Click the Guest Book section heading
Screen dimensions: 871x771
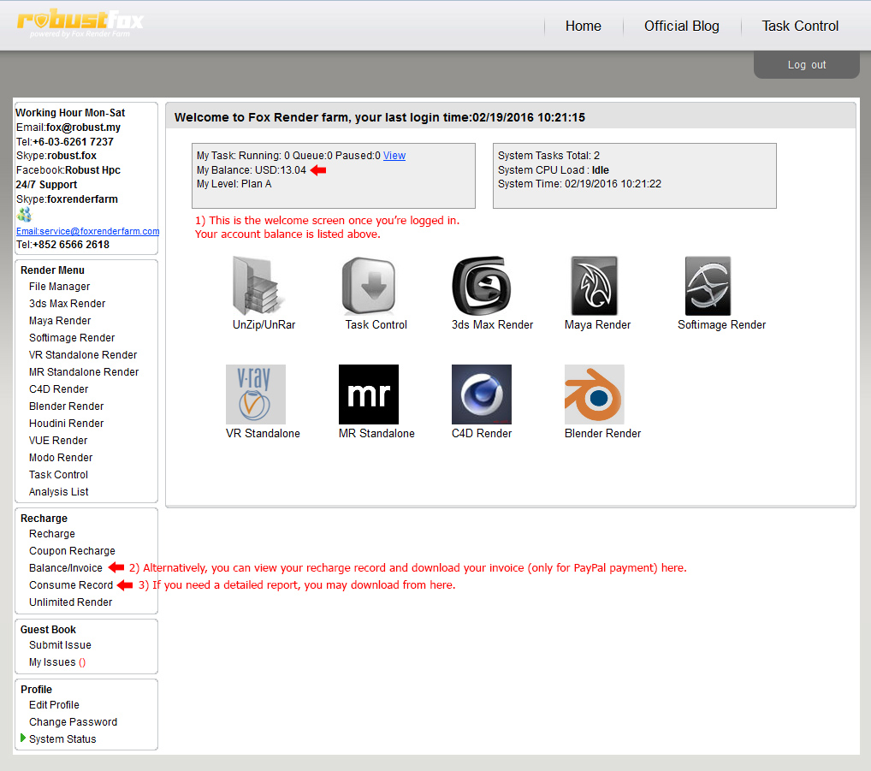48,630
